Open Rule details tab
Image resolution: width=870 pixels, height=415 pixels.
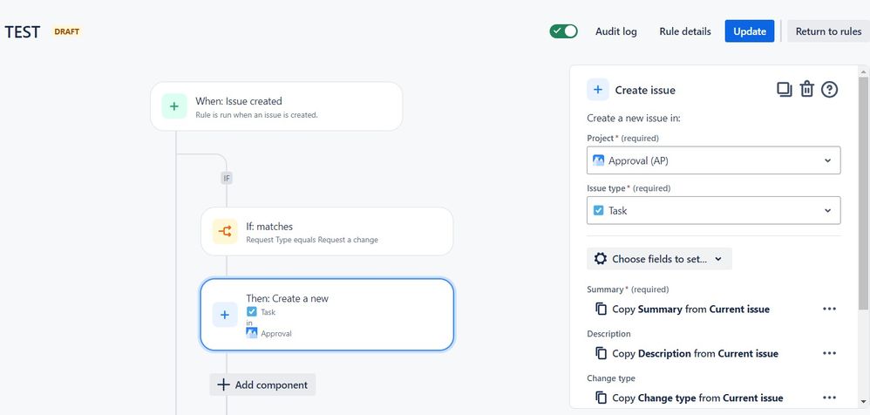(684, 31)
